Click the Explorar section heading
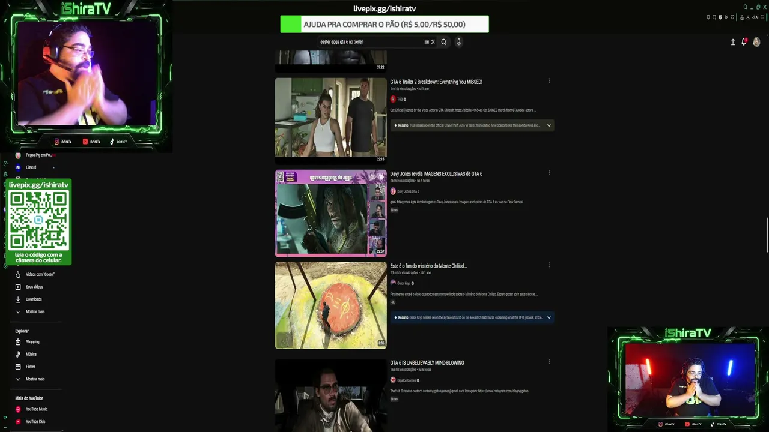Viewport: 769px width, 432px height. click(22, 331)
